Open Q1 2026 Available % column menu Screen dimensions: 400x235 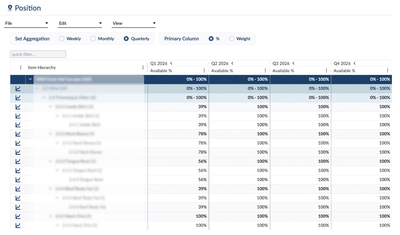coord(204,71)
